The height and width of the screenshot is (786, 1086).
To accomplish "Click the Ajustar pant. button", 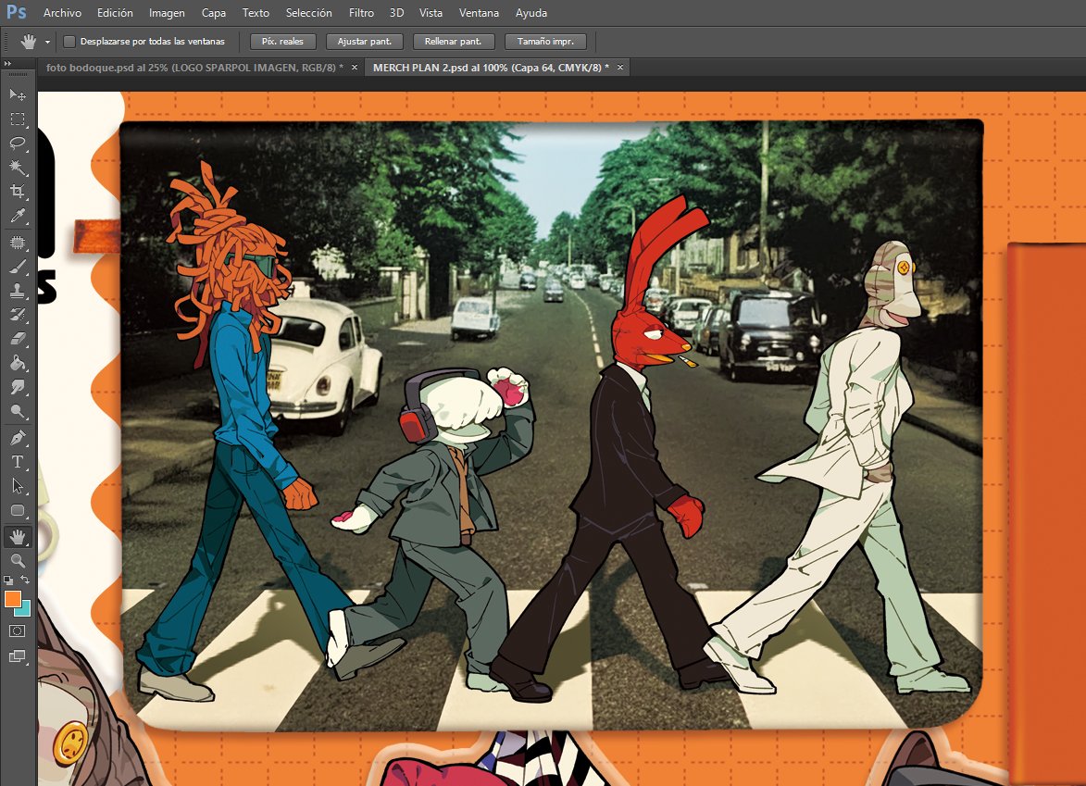I will point(364,42).
